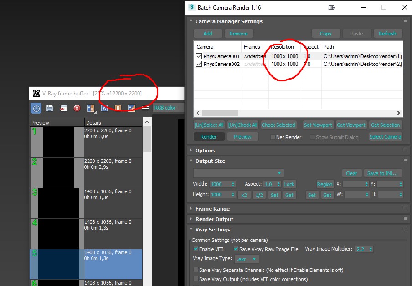412x286 pixels.
Task: Click the power icon in the V-Ray frame buffer
Action: 36,108
